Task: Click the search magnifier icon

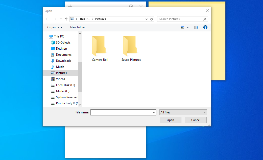Action: (x=204, y=19)
